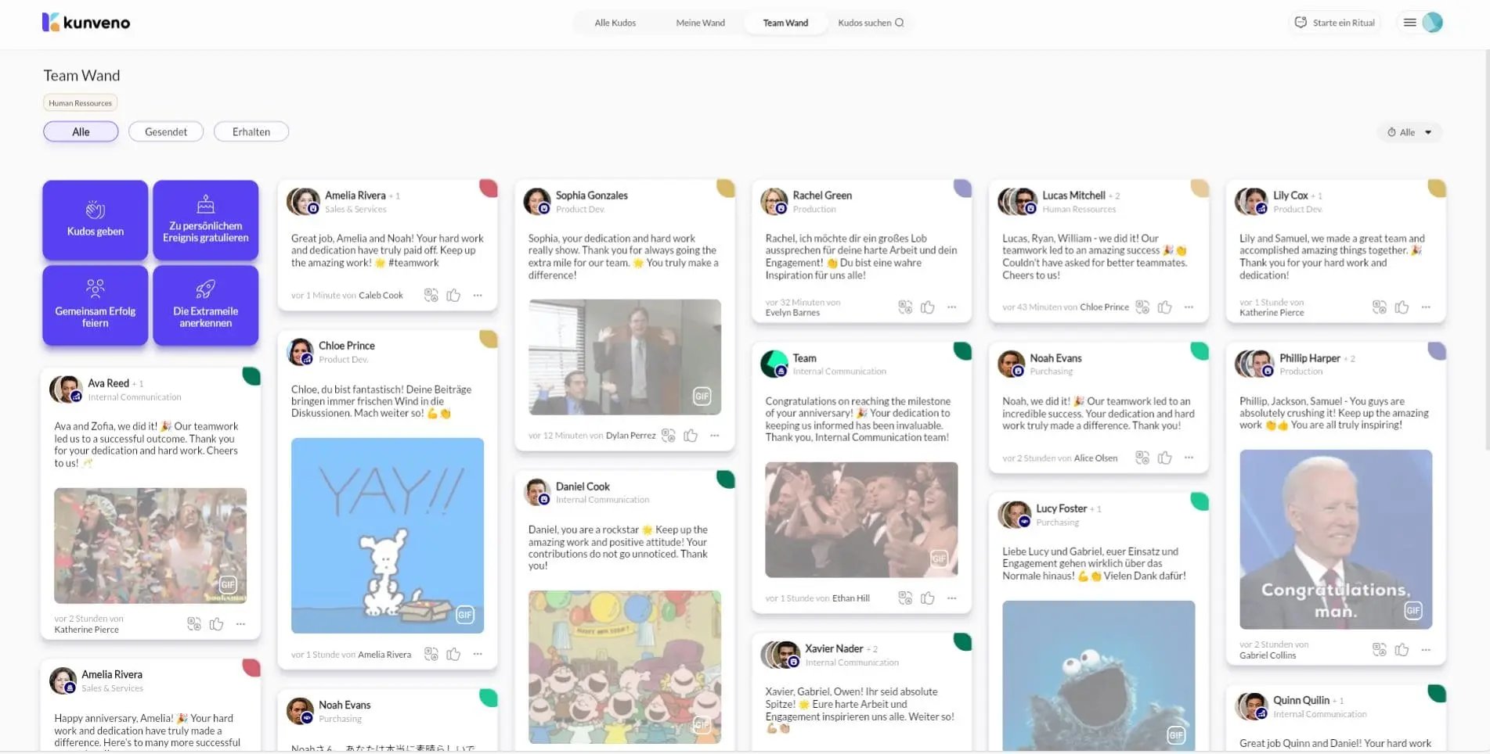Filter the wall by Erhalten
The image size is (1490, 754).
pos(251,132)
